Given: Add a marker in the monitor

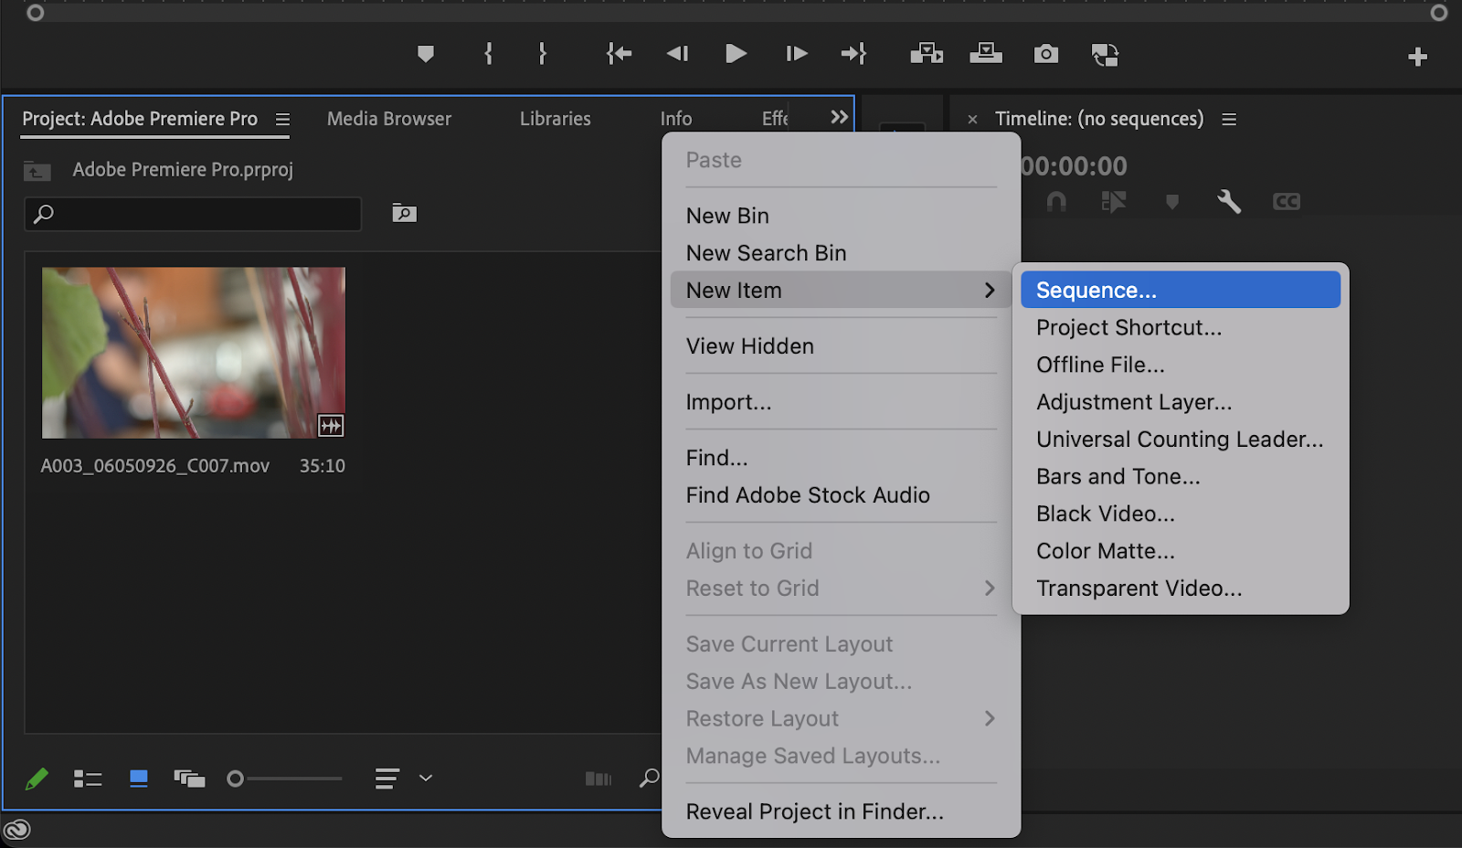Looking at the screenshot, I should pyautogui.click(x=425, y=54).
